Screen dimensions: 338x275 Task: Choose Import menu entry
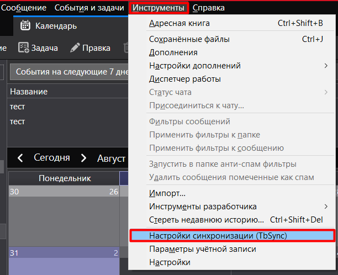tap(167, 193)
